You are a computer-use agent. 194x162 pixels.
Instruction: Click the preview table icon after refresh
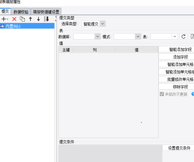point(192,36)
